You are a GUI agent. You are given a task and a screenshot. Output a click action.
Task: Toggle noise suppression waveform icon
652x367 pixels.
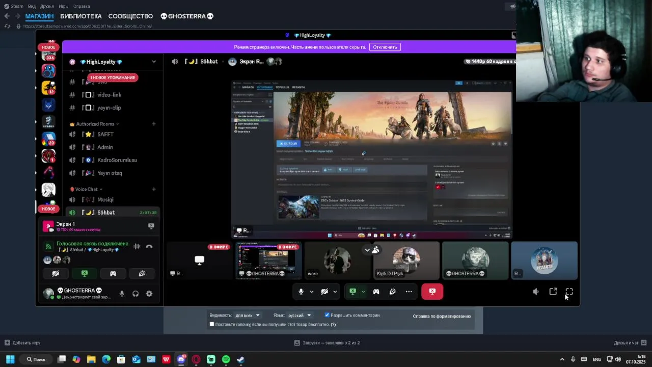point(137,246)
